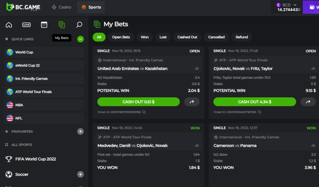Expand the Soccer sports category

[x=81, y=174]
